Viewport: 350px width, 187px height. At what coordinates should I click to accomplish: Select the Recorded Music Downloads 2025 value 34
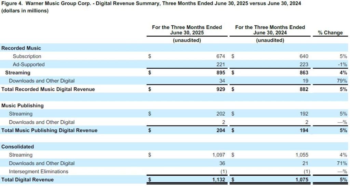(222, 81)
